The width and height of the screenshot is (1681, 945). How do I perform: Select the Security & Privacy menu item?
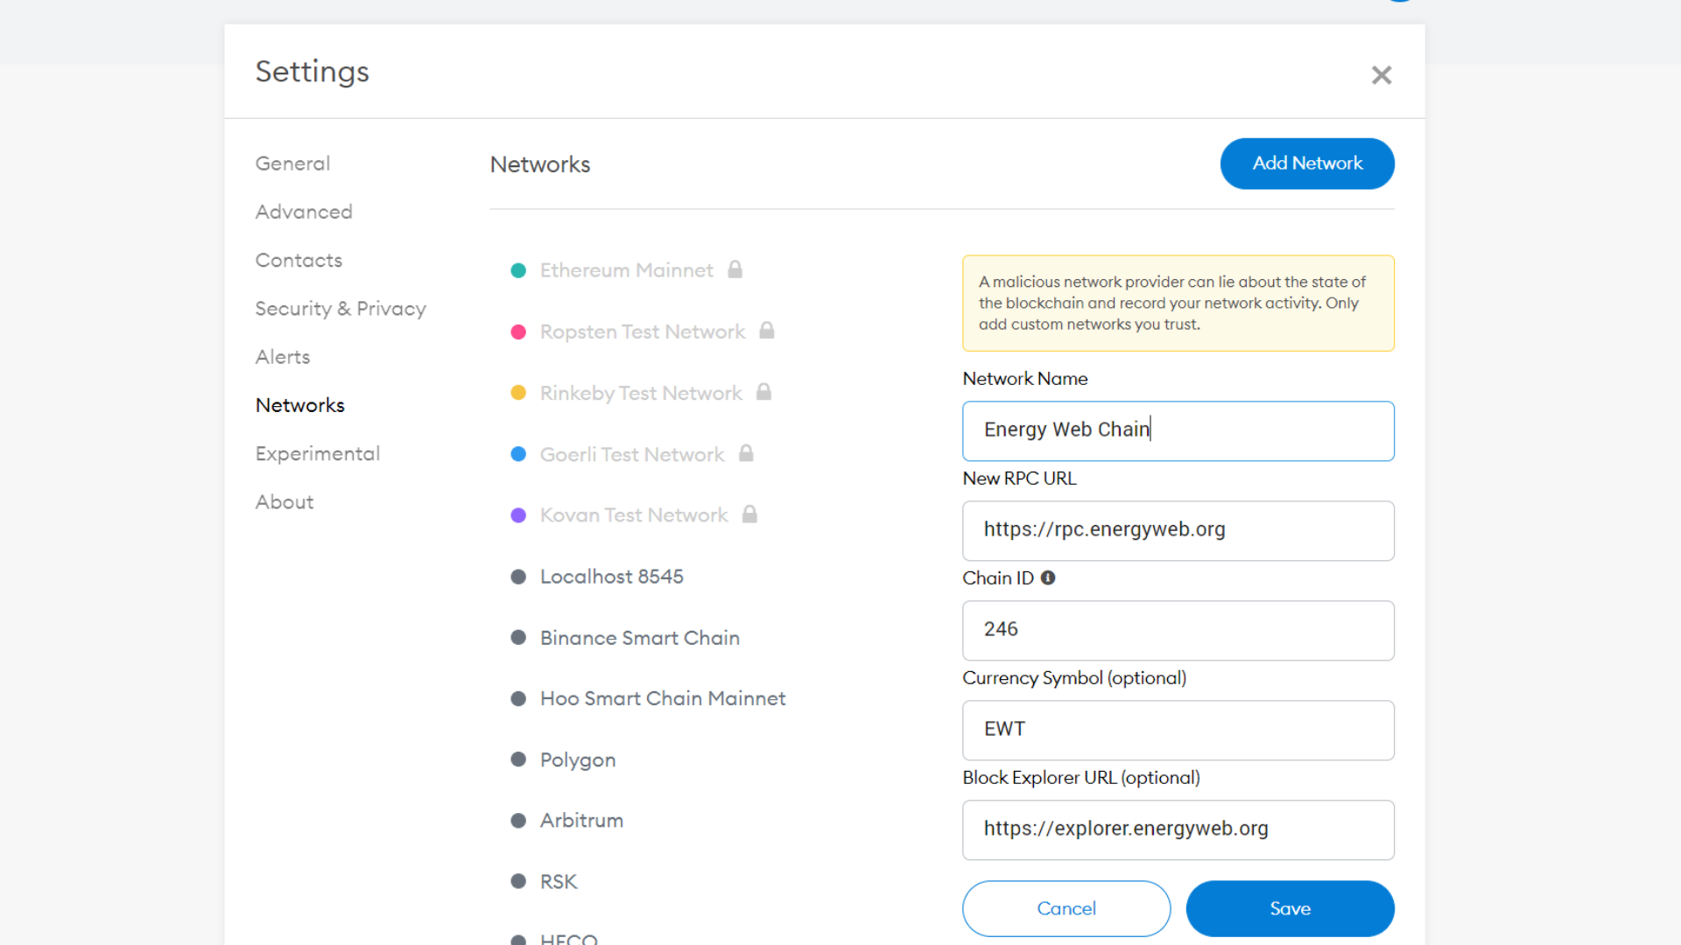(341, 308)
